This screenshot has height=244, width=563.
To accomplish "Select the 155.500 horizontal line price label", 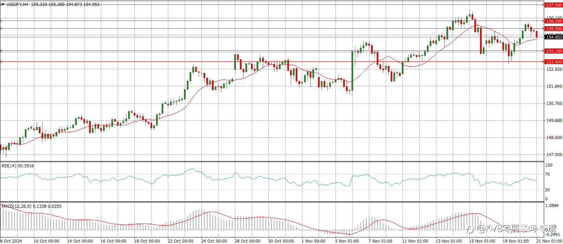I will point(554,29).
